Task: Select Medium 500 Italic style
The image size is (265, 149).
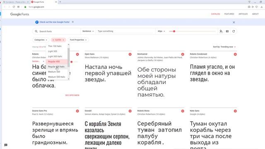Action: [x=57, y=77]
